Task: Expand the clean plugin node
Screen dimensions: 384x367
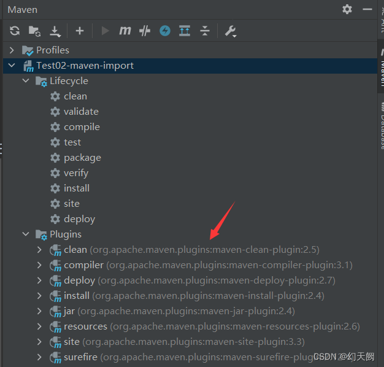Action: click(x=39, y=250)
